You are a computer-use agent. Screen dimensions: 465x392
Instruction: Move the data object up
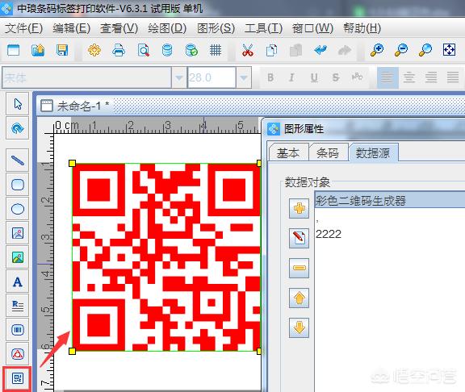(299, 298)
